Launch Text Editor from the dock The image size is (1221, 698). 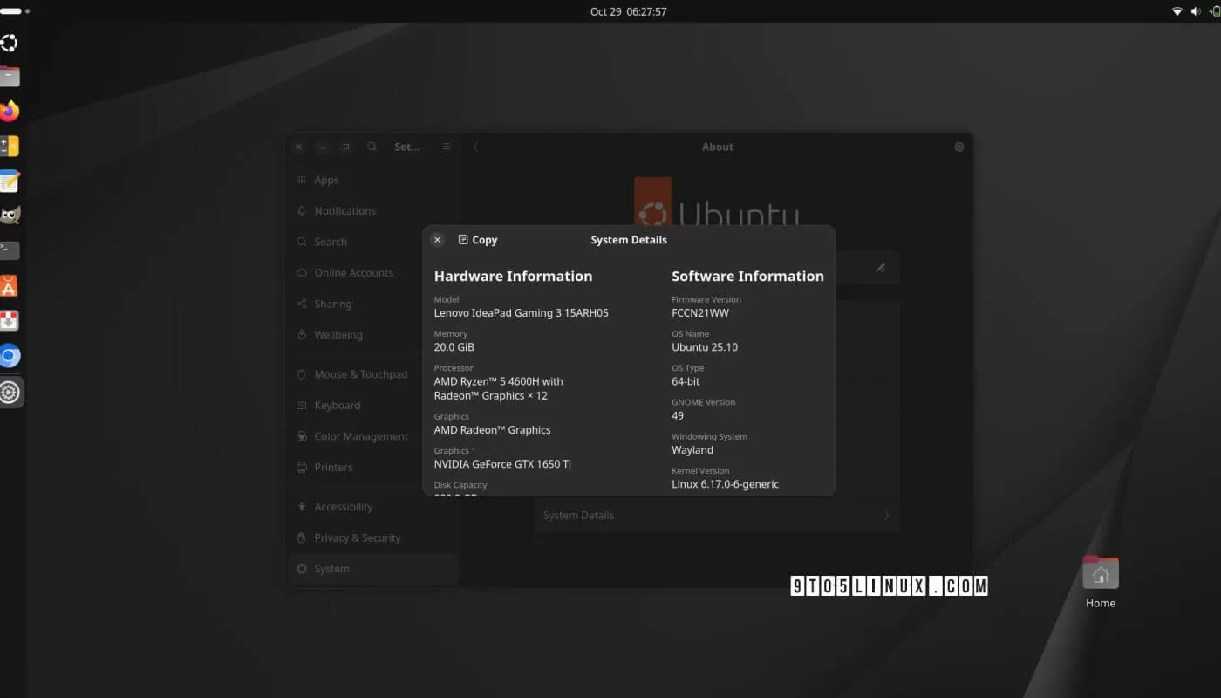(x=10, y=181)
